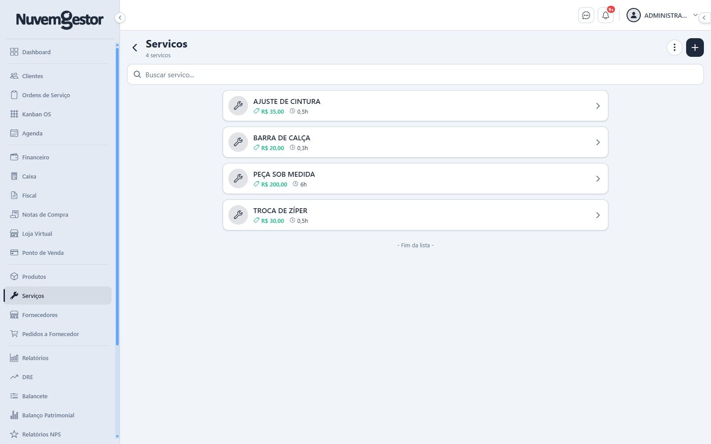Click the Agenda calendar icon
Viewport: 711px width, 444px height.
click(x=14, y=133)
